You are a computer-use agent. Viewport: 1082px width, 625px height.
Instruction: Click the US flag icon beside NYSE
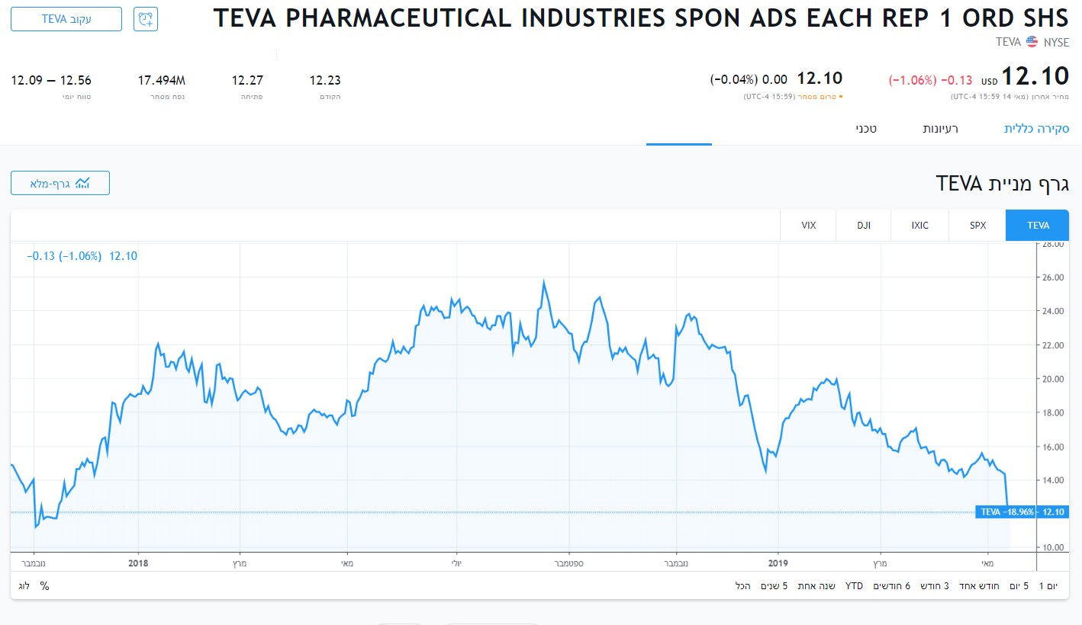[1032, 42]
